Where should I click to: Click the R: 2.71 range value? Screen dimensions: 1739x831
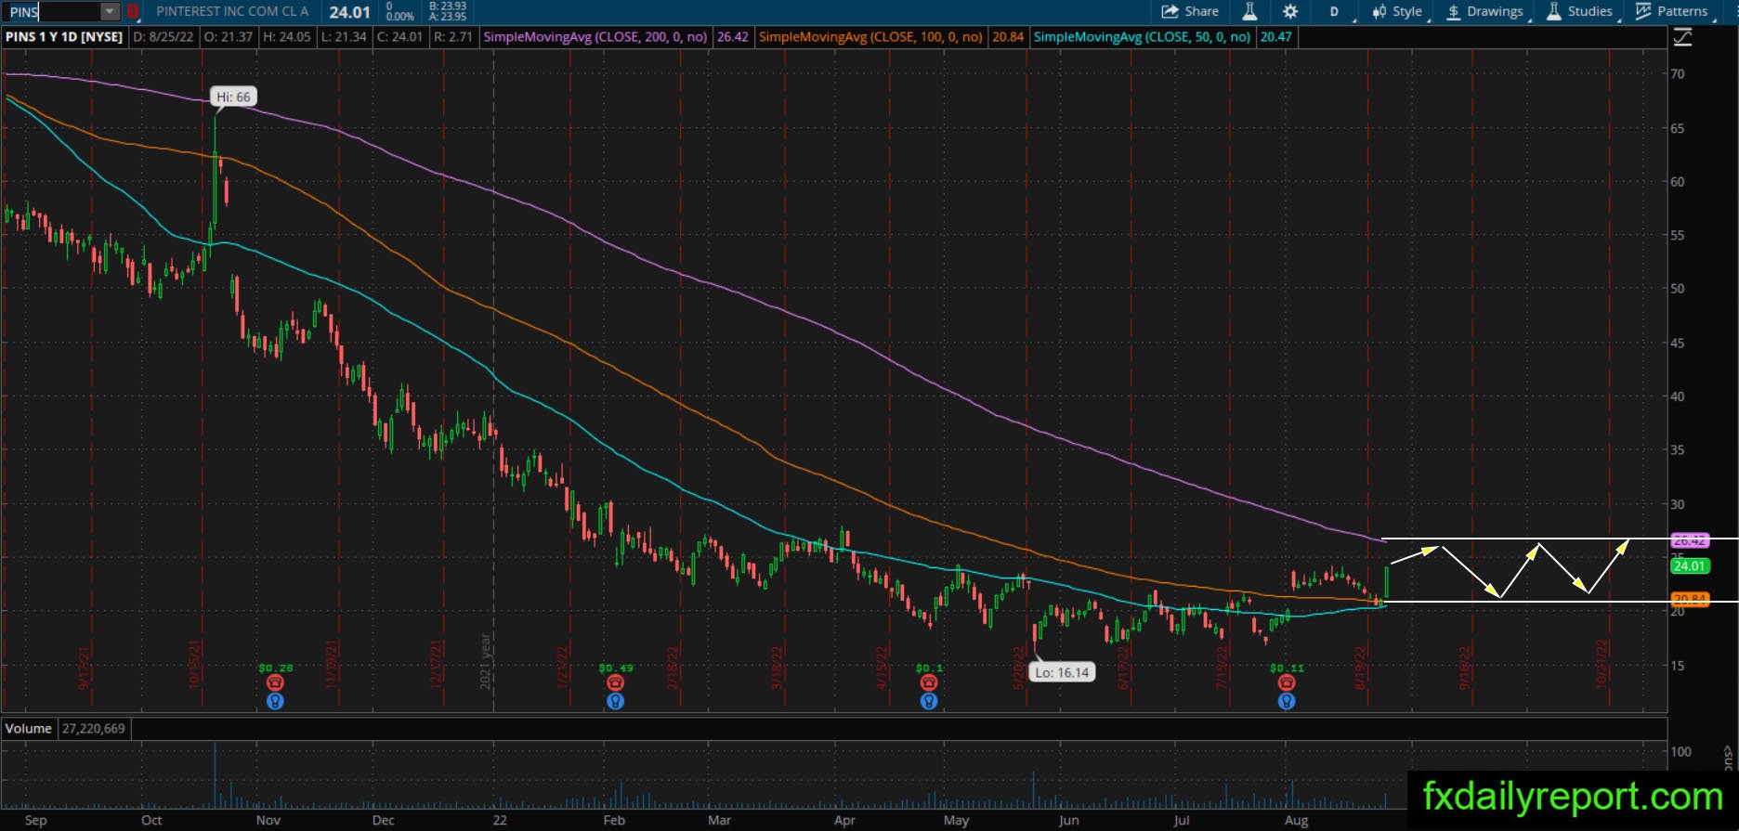tap(453, 37)
